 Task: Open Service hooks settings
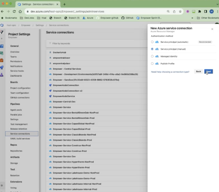pos(17,71)
